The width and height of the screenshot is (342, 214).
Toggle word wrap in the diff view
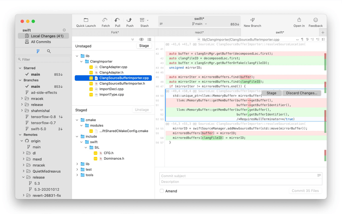point(307,39)
